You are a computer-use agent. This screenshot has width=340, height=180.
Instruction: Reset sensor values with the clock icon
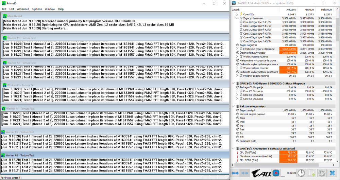301,173
